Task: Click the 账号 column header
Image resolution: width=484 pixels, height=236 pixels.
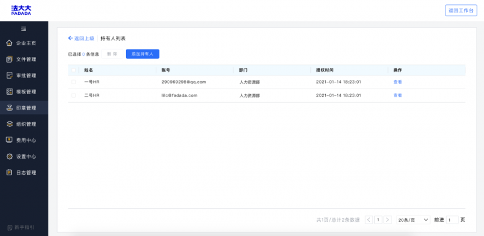Action: [166, 70]
